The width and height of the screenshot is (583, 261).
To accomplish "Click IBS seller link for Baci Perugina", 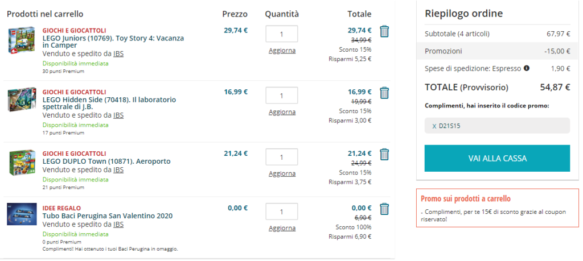I will click(118, 224).
